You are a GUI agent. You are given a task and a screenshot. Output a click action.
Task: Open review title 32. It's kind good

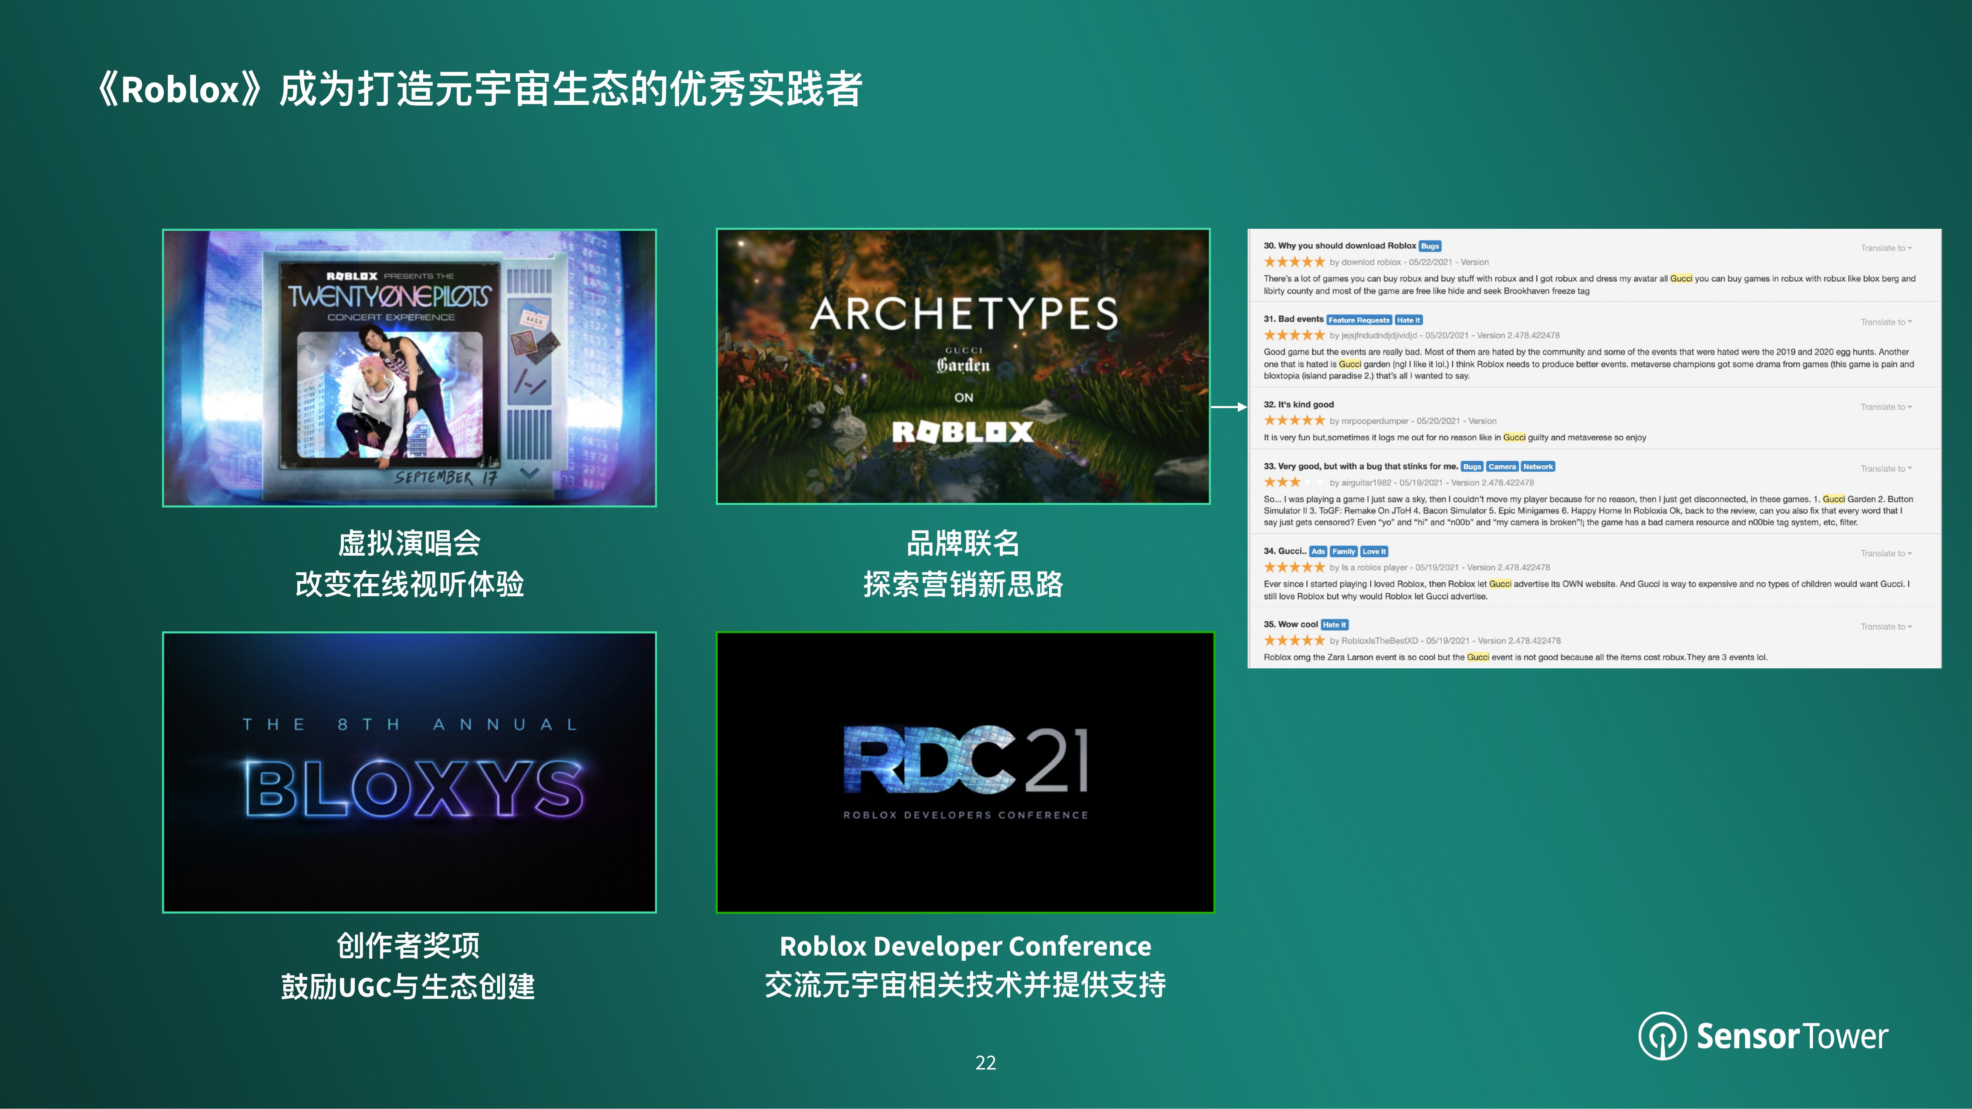click(x=1299, y=404)
